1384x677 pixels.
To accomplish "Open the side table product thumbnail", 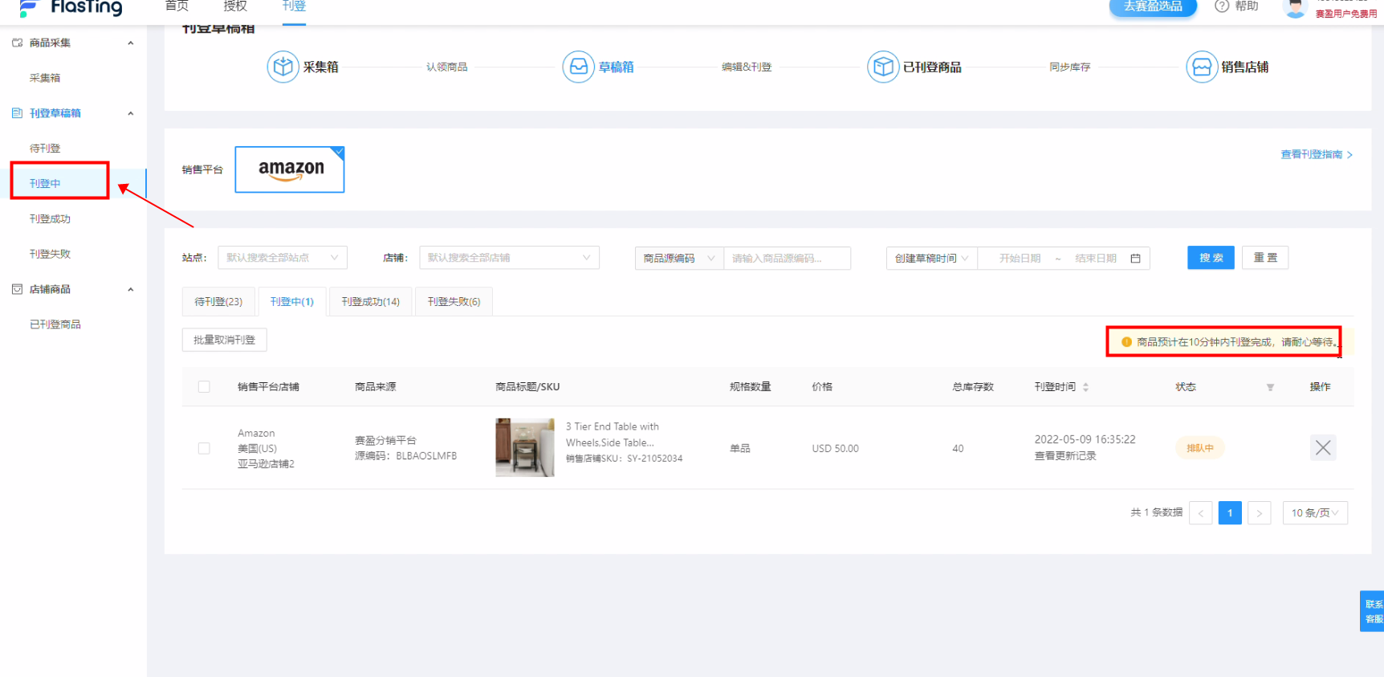I will point(524,447).
